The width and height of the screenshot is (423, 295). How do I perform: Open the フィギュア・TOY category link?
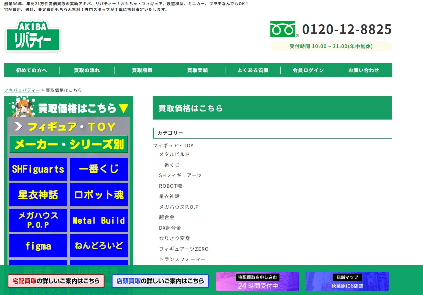173,146
